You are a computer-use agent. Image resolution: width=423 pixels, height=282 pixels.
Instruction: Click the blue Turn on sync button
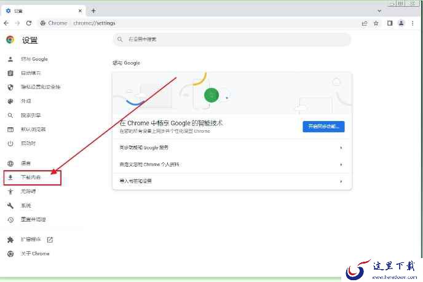tap(323, 127)
